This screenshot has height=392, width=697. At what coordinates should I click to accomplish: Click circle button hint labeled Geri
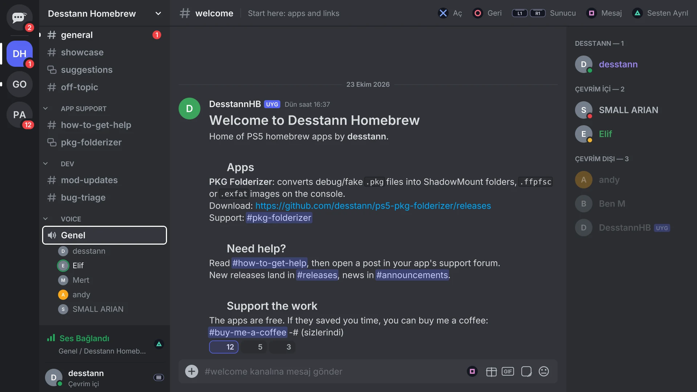point(487,13)
